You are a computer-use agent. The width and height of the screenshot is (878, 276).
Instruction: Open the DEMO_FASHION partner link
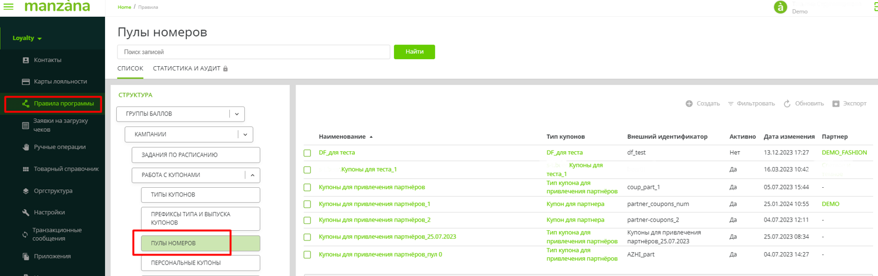(844, 153)
